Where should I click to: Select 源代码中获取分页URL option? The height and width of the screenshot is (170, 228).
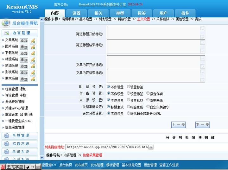128,113
